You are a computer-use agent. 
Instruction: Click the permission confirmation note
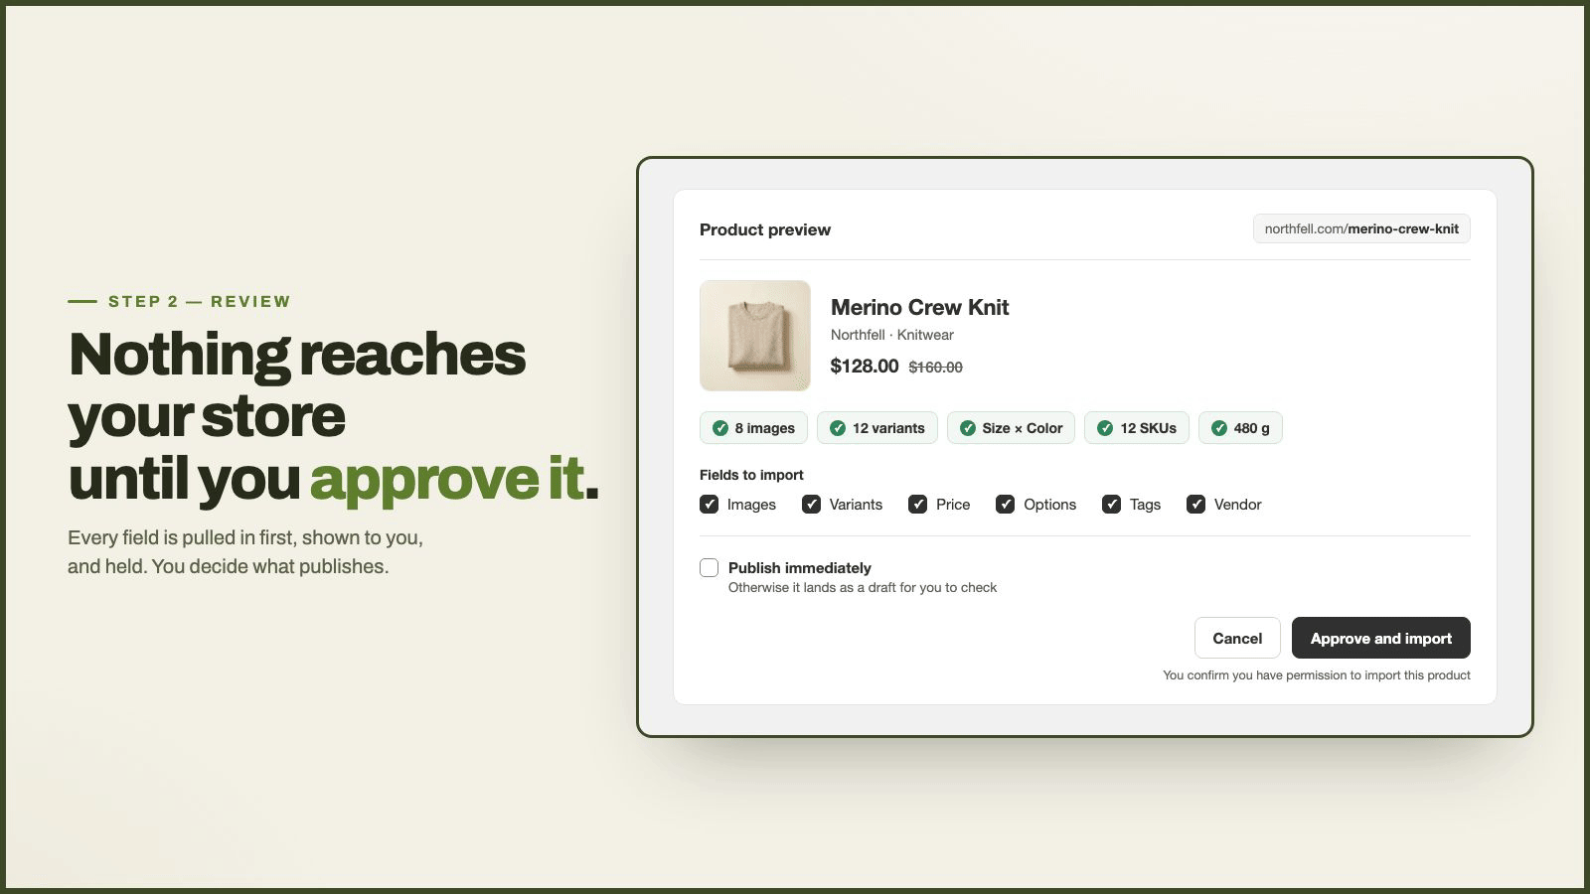(1317, 675)
